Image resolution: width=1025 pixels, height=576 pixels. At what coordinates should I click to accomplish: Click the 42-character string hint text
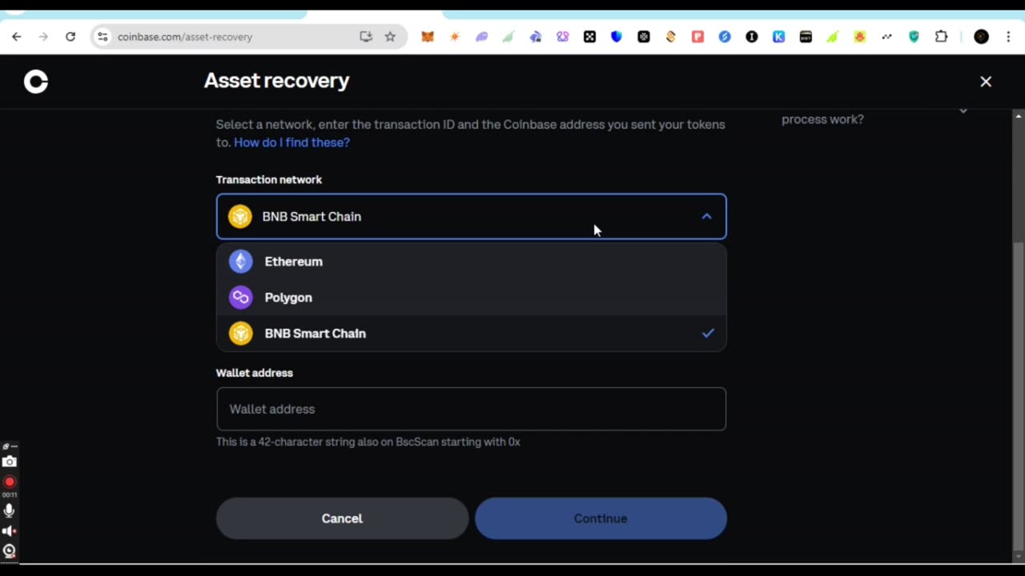pos(368,442)
